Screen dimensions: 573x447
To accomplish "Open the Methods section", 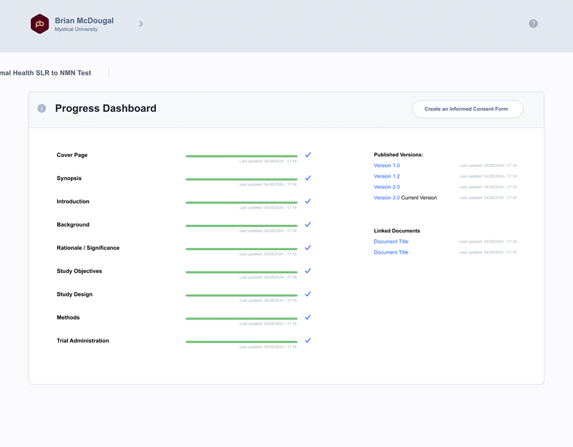I will pyautogui.click(x=68, y=317).
